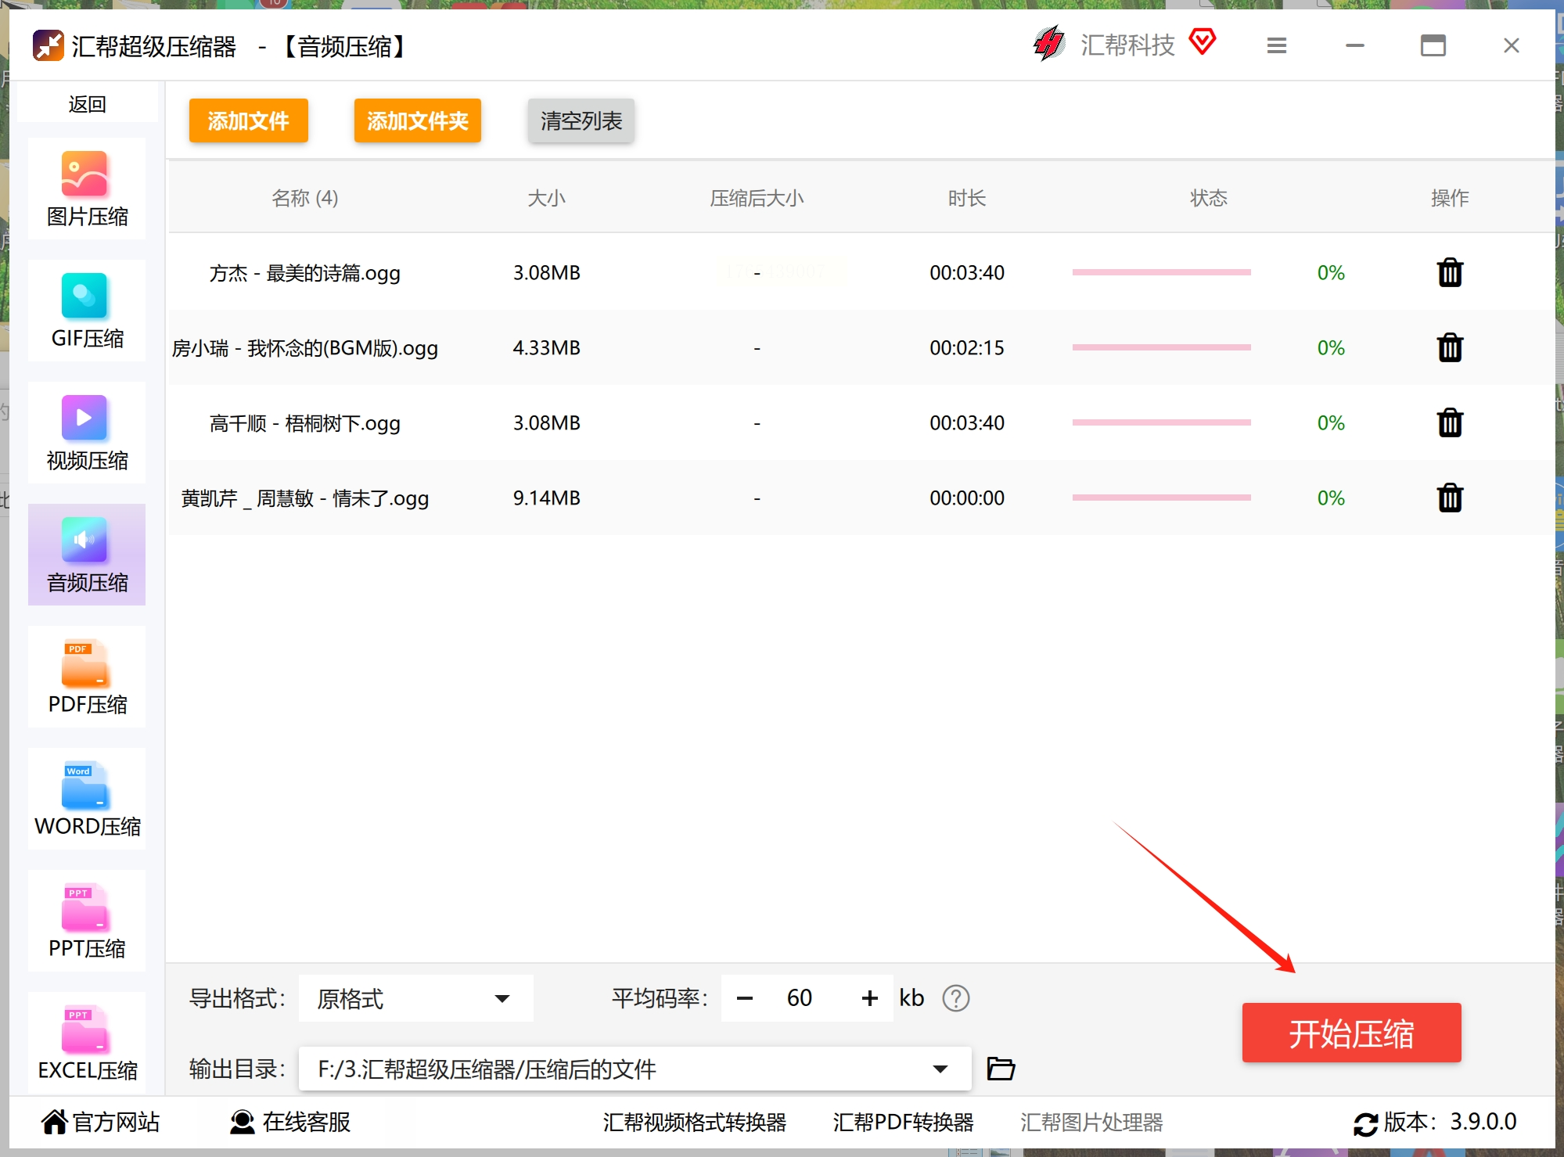Browse output folder with folder icon
Screen dimensions: 1564x1157
click(1000, 1069)
